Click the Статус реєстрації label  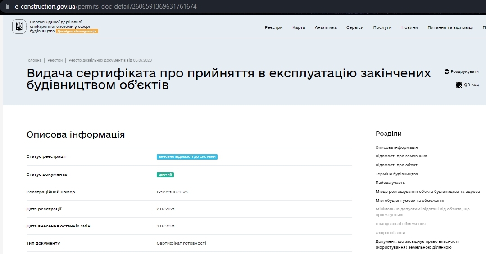[x=46, y=156]
